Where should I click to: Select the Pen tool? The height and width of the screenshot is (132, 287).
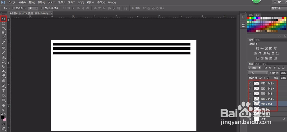[x=3, y=86]
